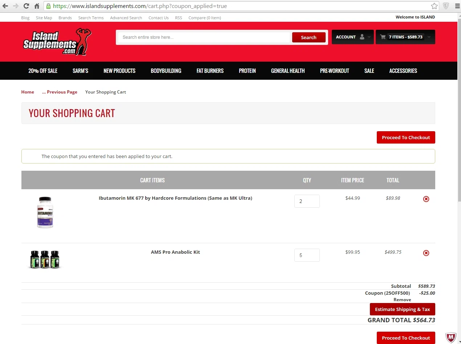The image size is (461, 344).
Task: Open the 20% Off Sale menu
Action: [x=43, y=71]
